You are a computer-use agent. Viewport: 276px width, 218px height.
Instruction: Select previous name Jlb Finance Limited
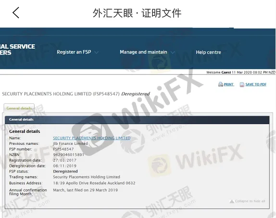[x=70, y=143]
